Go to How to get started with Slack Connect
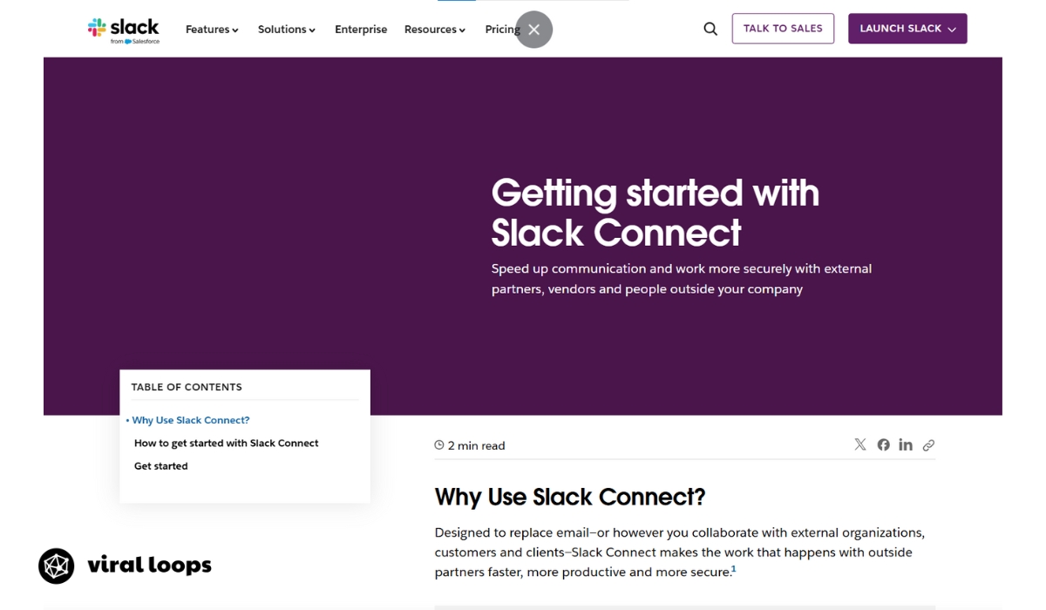This screenshot has height=610, width=1046. (x=227, y=443)
